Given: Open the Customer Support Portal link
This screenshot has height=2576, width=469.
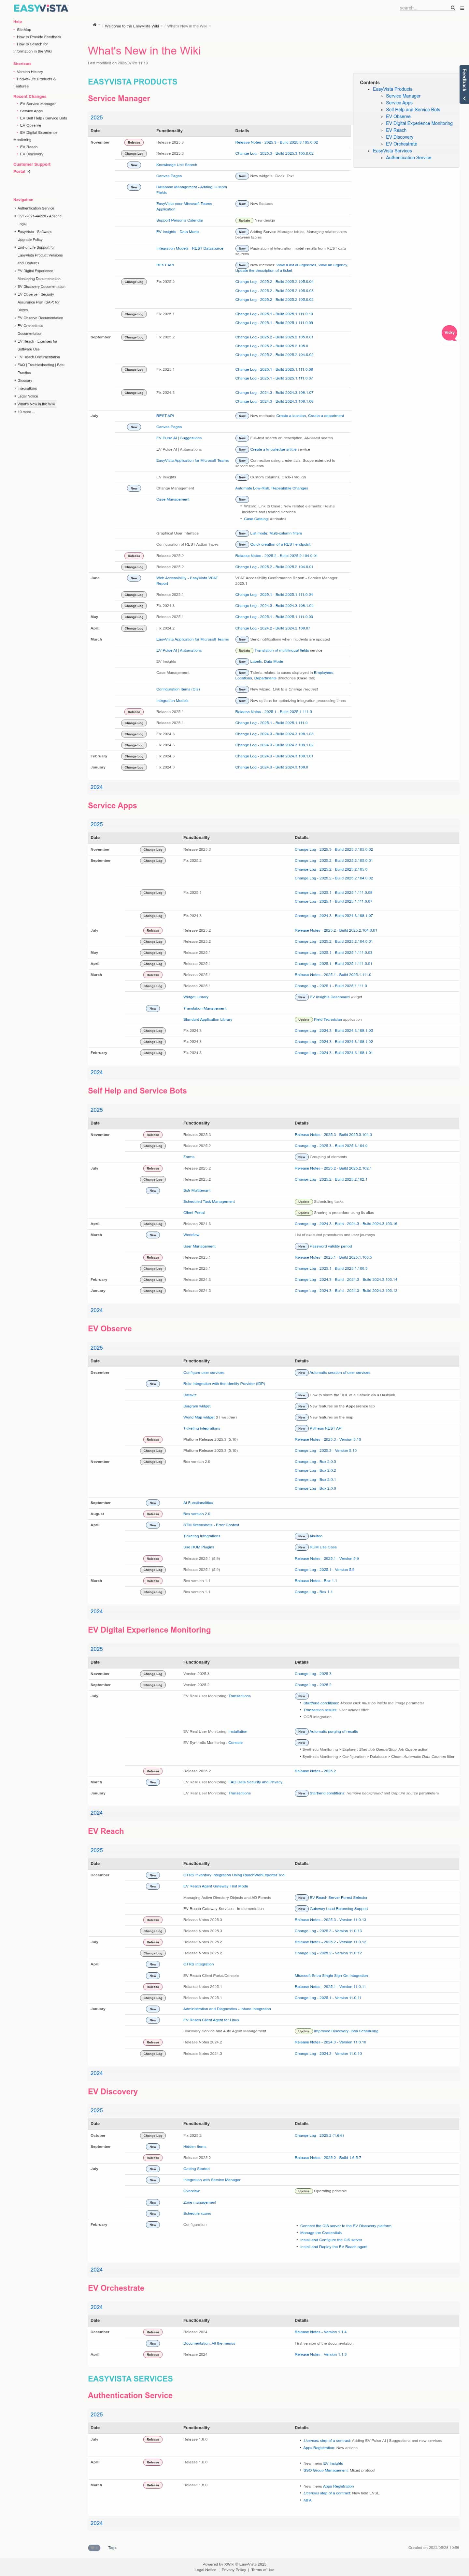Looking at the screenshot, I should (32, 168).
